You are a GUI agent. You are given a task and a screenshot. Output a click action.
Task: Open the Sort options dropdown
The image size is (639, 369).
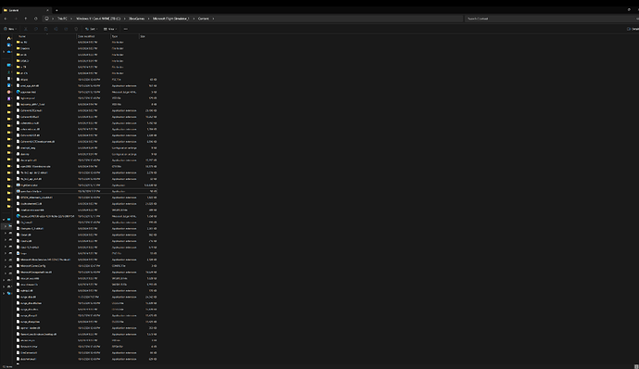(x=92, y=29)
